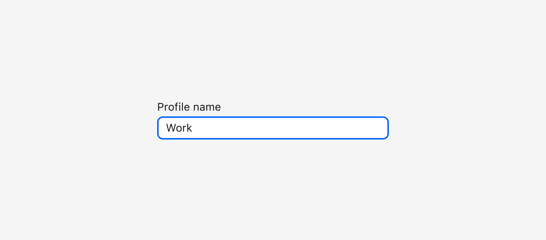Click the left edge of the Work field
The image size is (546, 240).
pyautogui.click(x=161, y=128)
